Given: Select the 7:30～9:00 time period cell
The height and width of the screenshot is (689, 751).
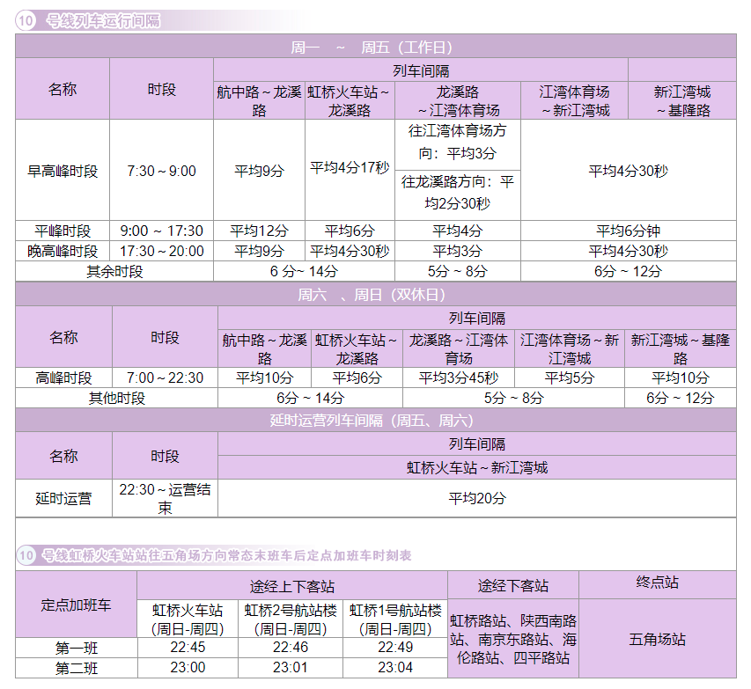Looking at the screenshot, I should point(161,171).
